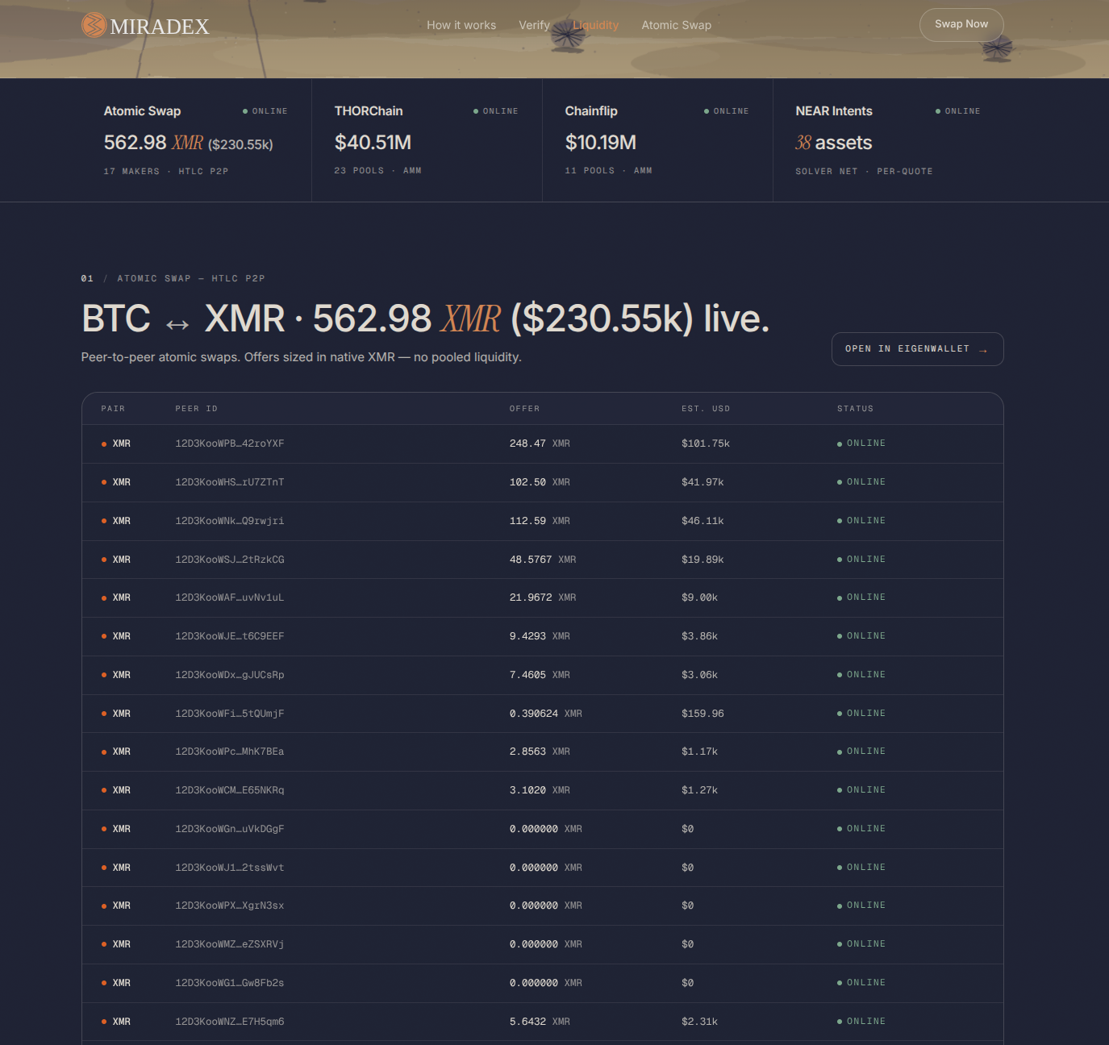Image resolution: width=1109 pixels, height=1045 pixels.
Task: Click the 11 POOLS · AMM label
Action: tap(609, 170)
